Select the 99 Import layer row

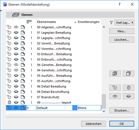pos(54,103)
